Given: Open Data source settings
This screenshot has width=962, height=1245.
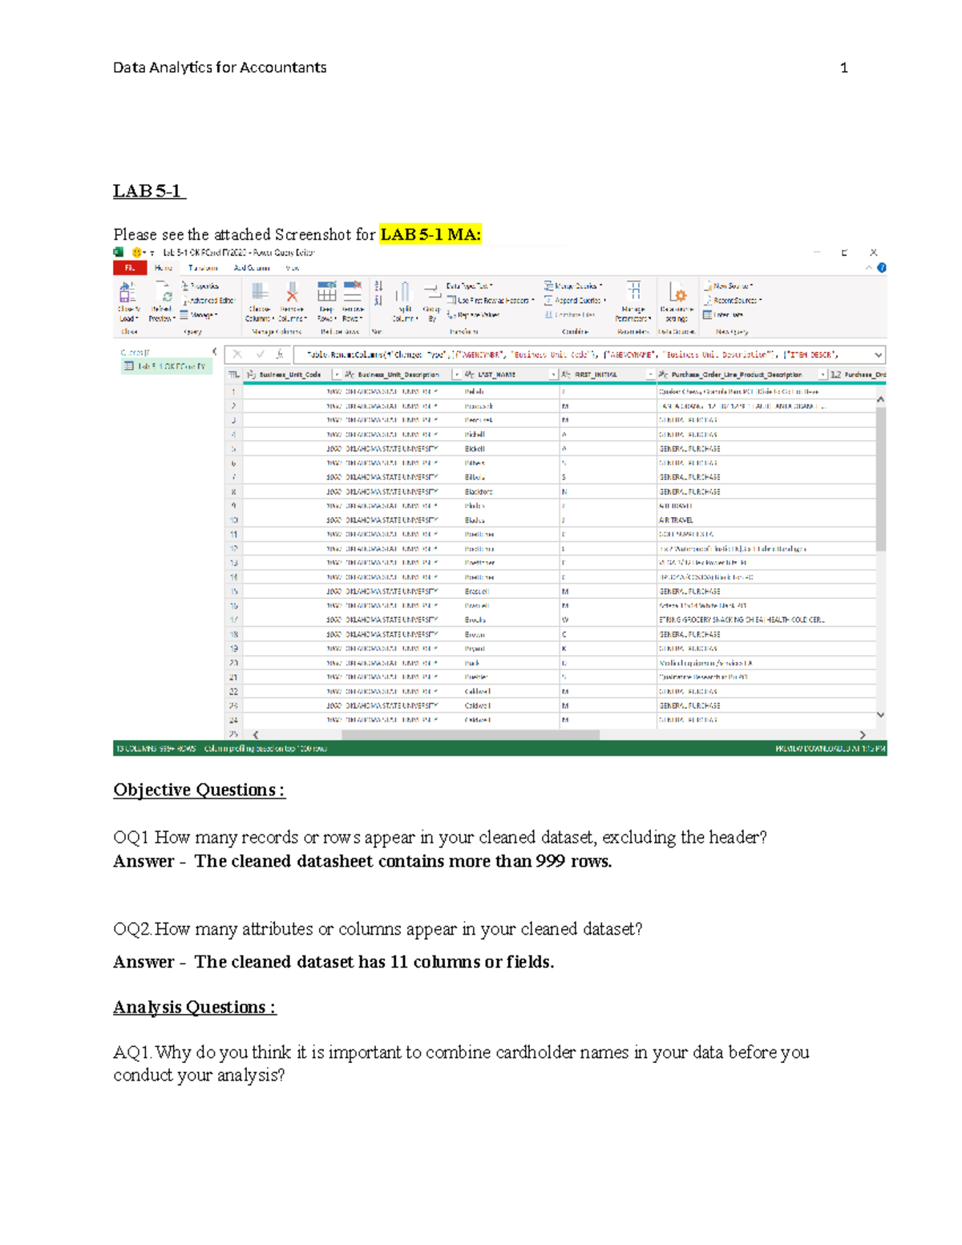Looking at the screenshot, I should [x=677, y=302].
